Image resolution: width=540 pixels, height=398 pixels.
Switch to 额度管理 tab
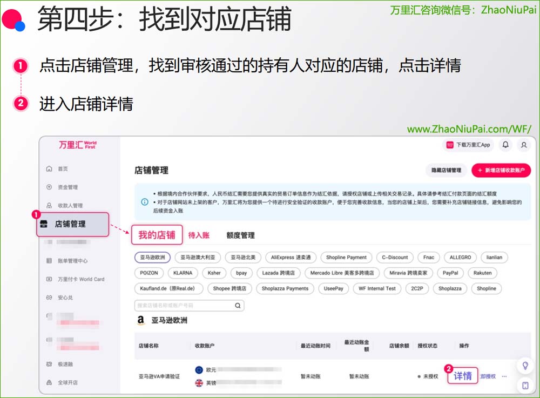pyautogui.click(x=240, y=235)
